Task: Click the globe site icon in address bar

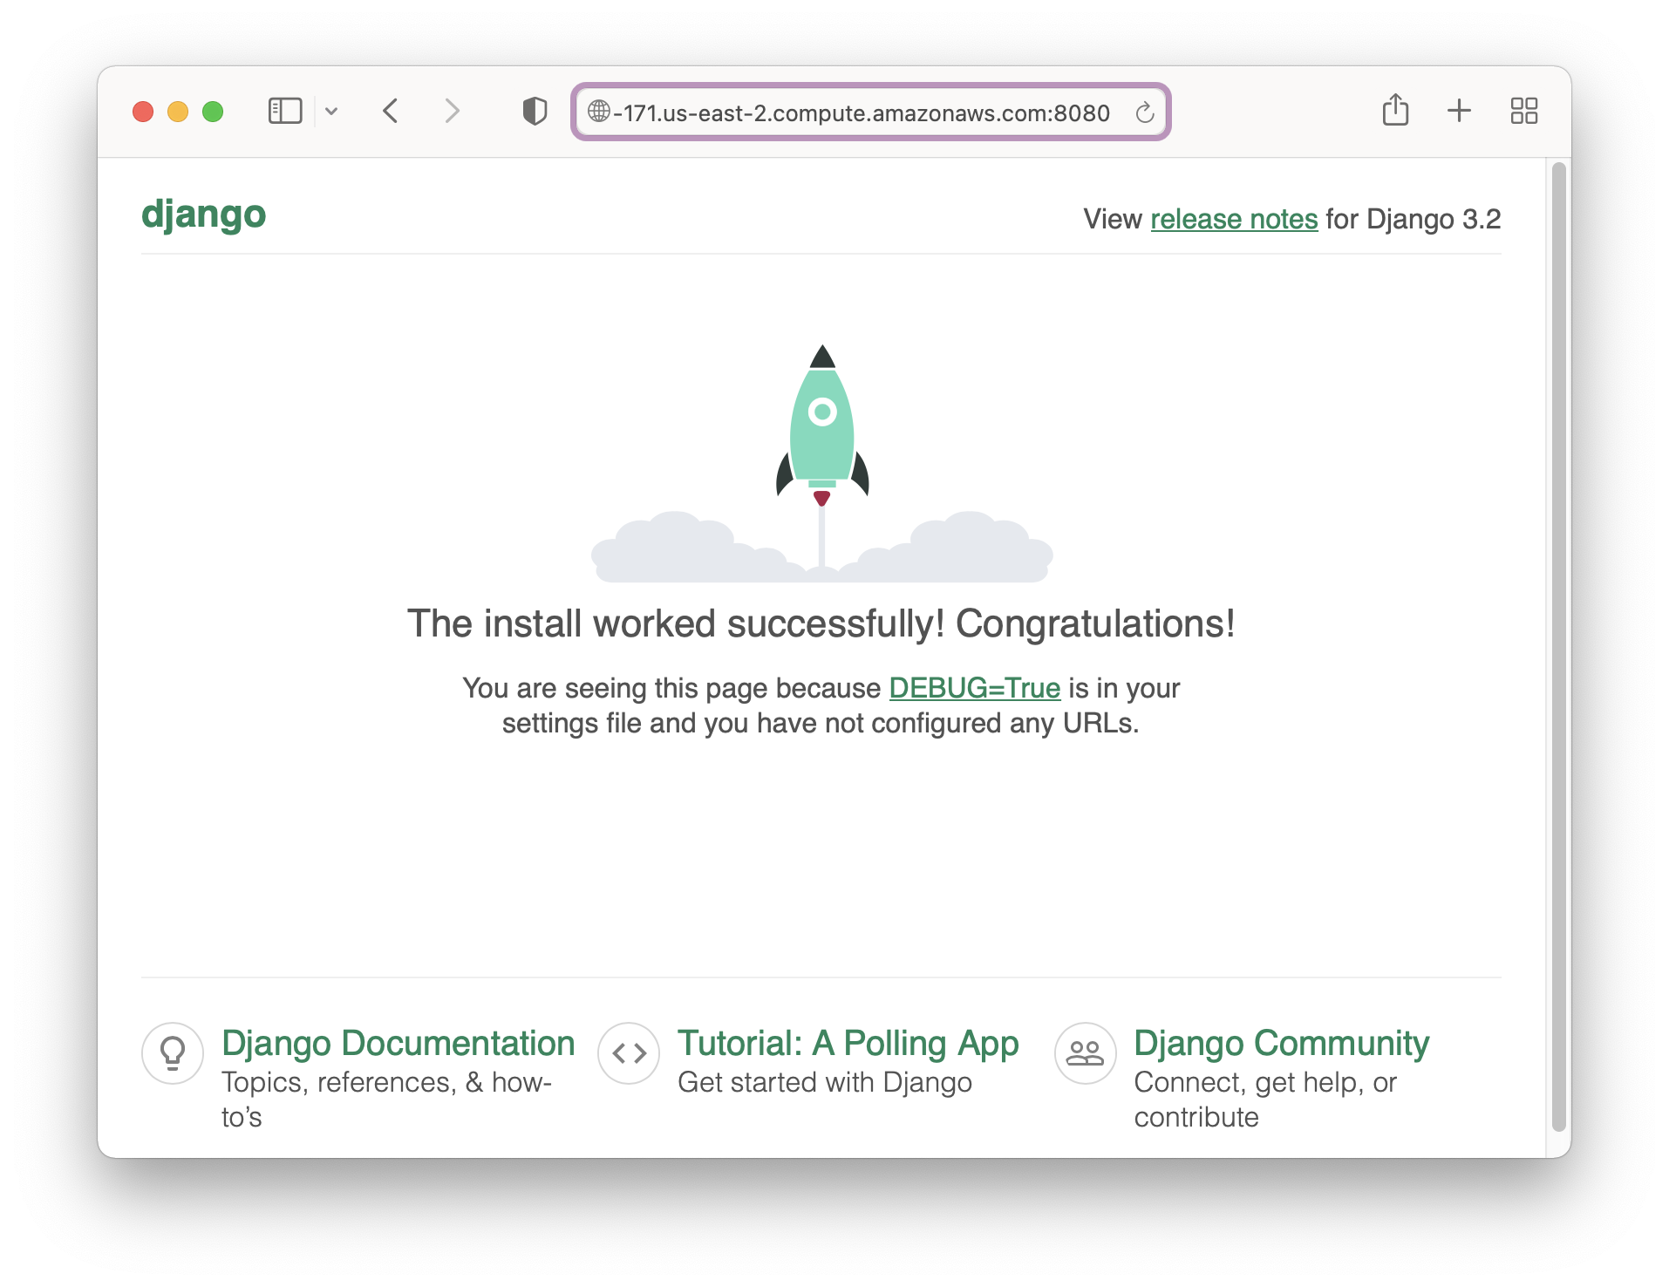Action: coord(598,112)
